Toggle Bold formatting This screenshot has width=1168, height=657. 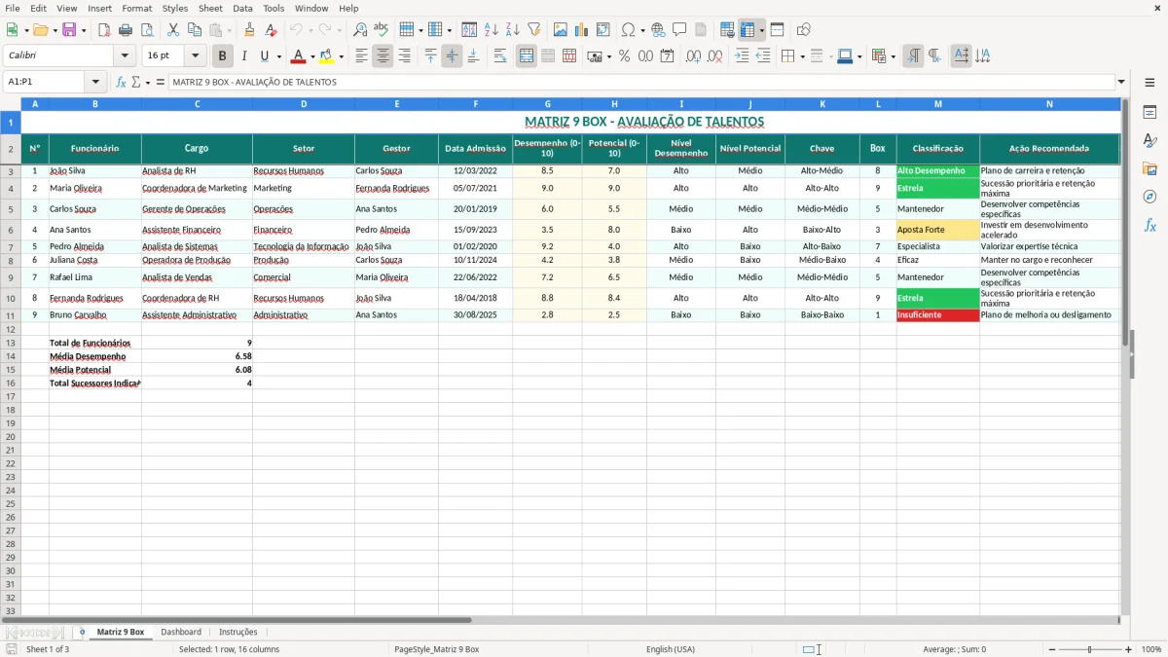(223, 56)
